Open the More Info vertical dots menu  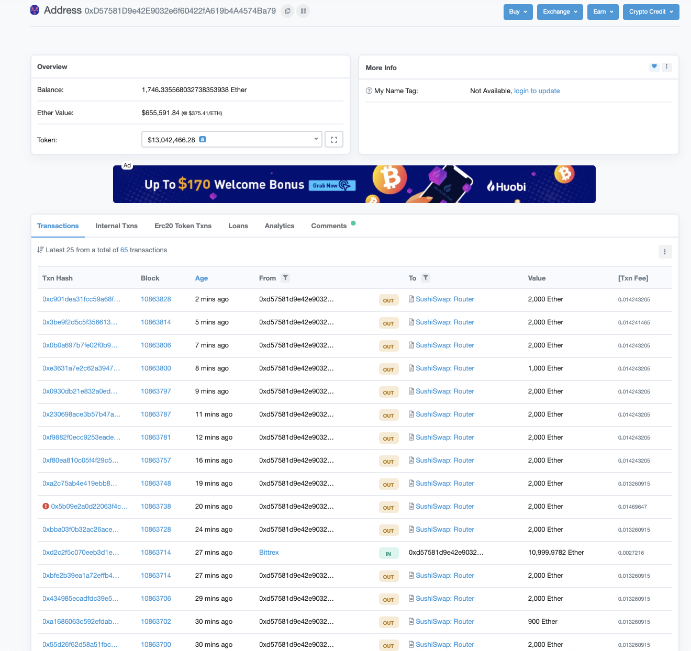[666, 66]
